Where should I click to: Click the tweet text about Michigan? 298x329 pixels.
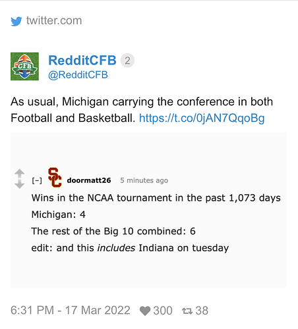[x=142, y=110]
